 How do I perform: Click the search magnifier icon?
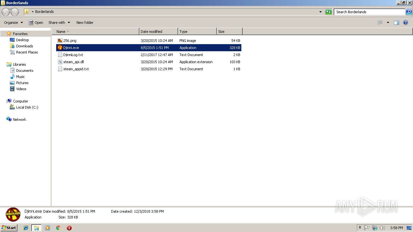(x=409, y=12)
